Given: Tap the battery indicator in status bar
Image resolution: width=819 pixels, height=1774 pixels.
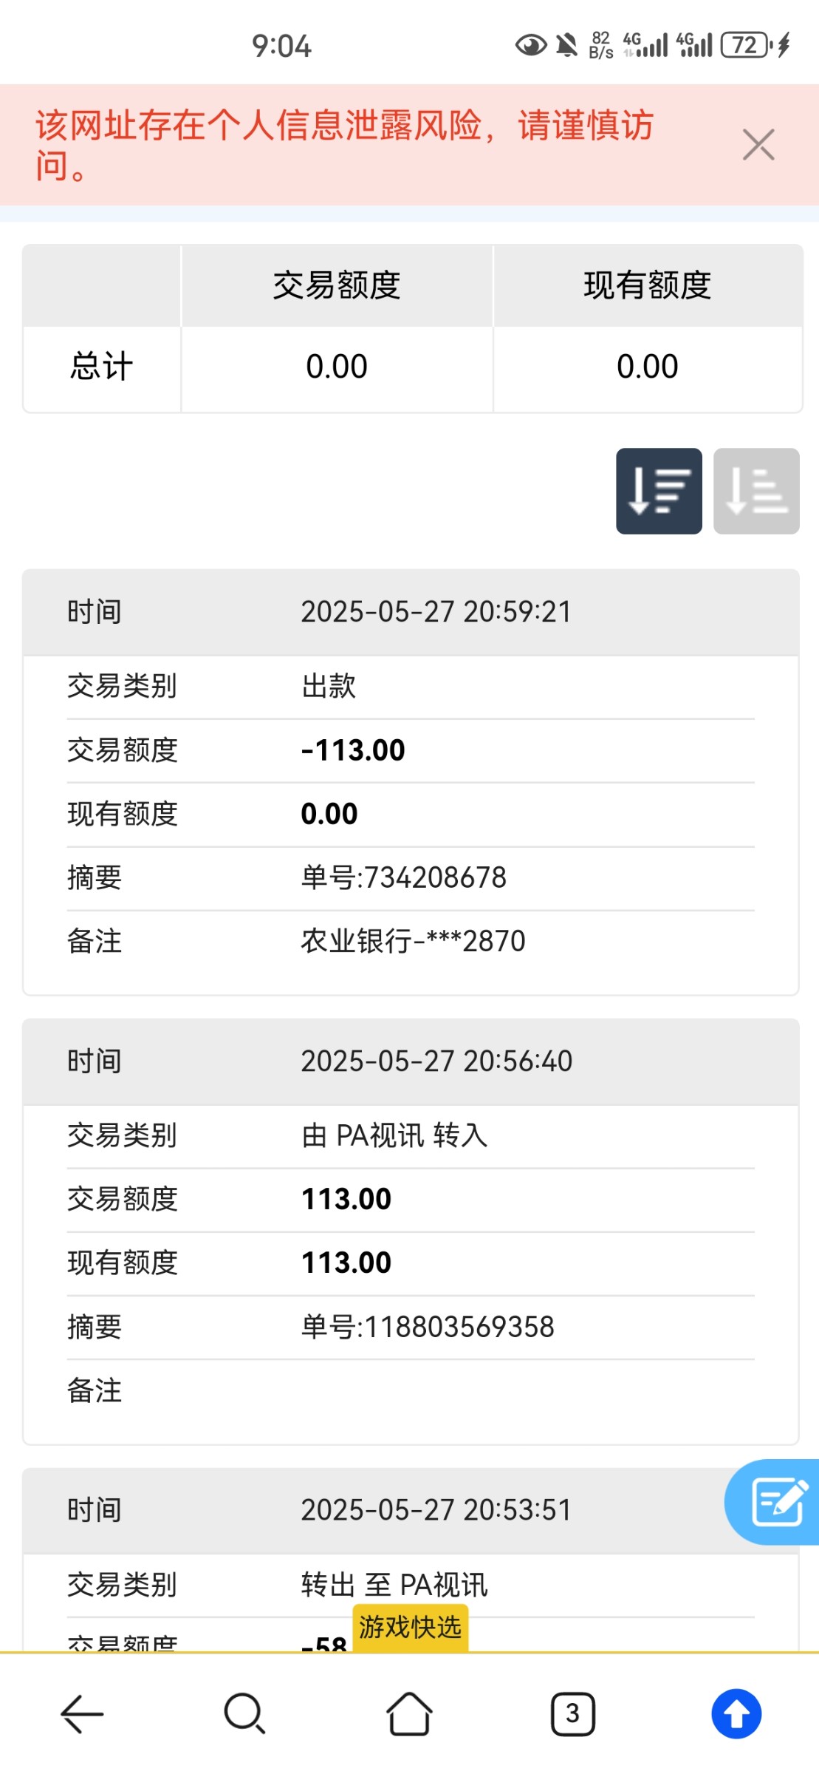Looking at the screenshot, I should tap(746, 46).
